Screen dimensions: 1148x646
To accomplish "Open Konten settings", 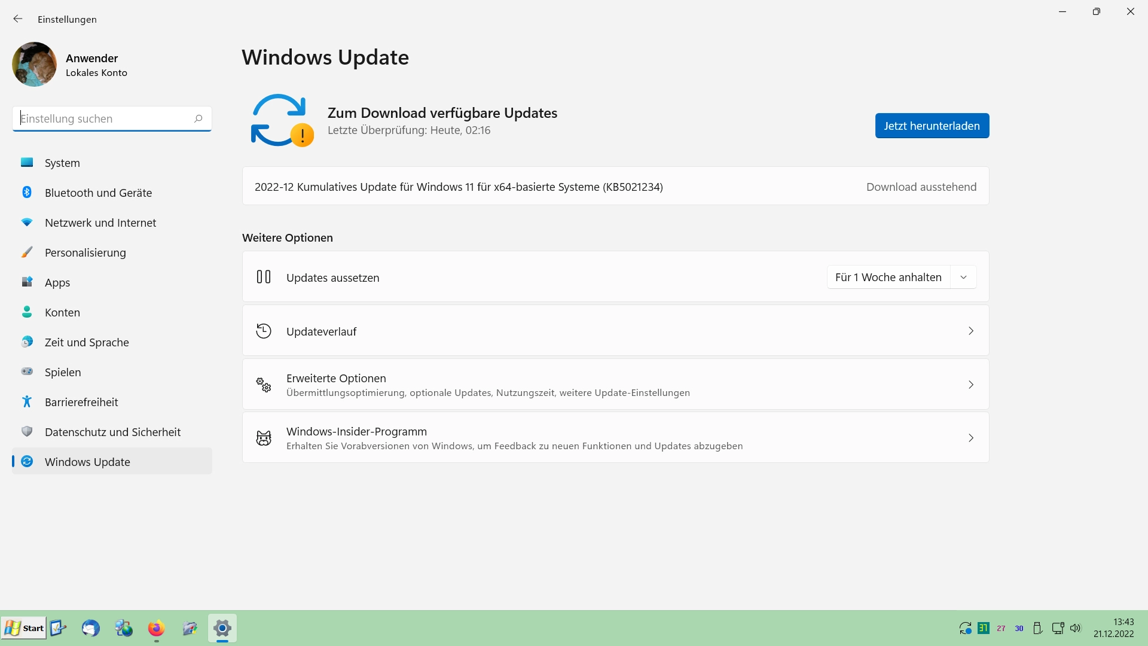I will [112, 312].
